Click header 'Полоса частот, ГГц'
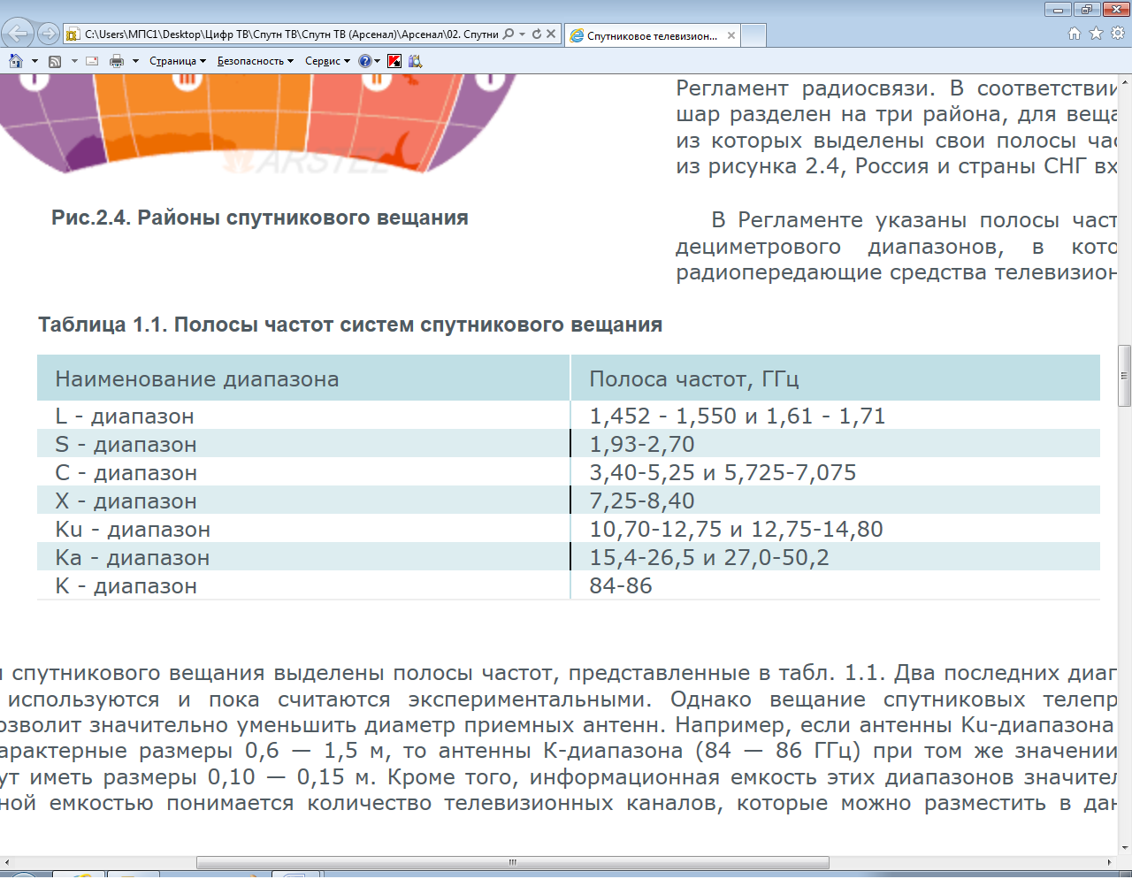1132x879 pixels. (694, 379)
